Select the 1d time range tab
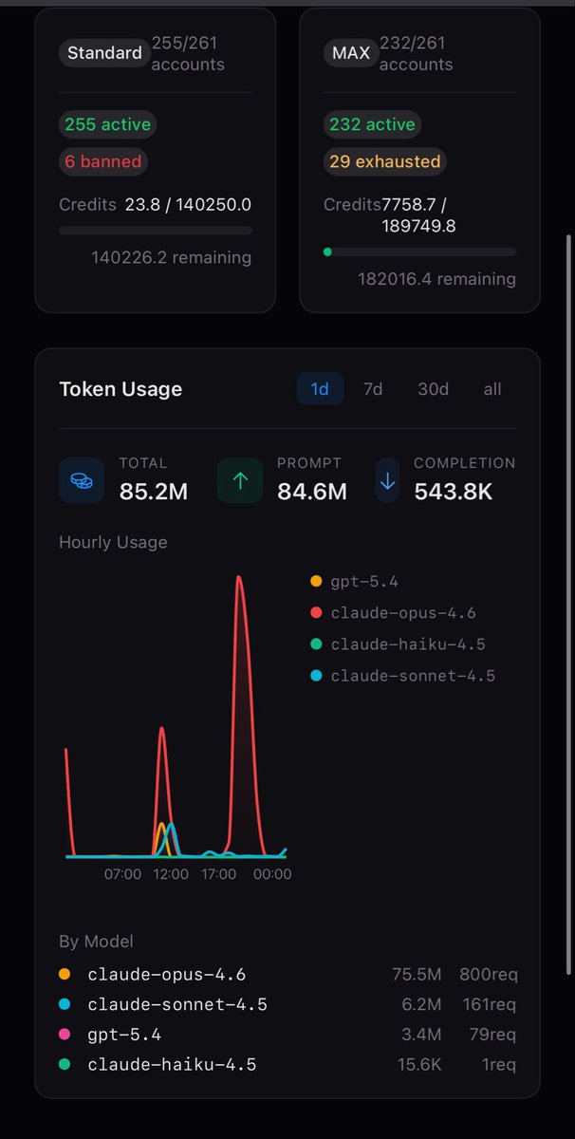Viewport: 575px width, 1139px height. (x=320, y=389)
